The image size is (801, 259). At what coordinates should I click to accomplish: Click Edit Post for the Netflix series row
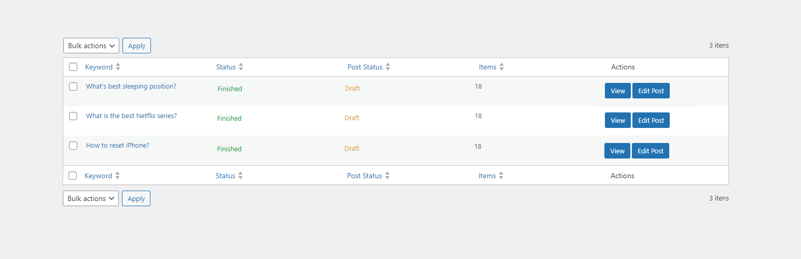tap(651, 120)
